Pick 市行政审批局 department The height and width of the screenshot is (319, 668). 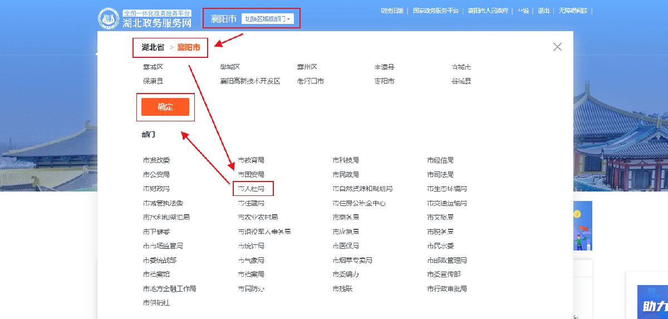[x=447, y=289]
